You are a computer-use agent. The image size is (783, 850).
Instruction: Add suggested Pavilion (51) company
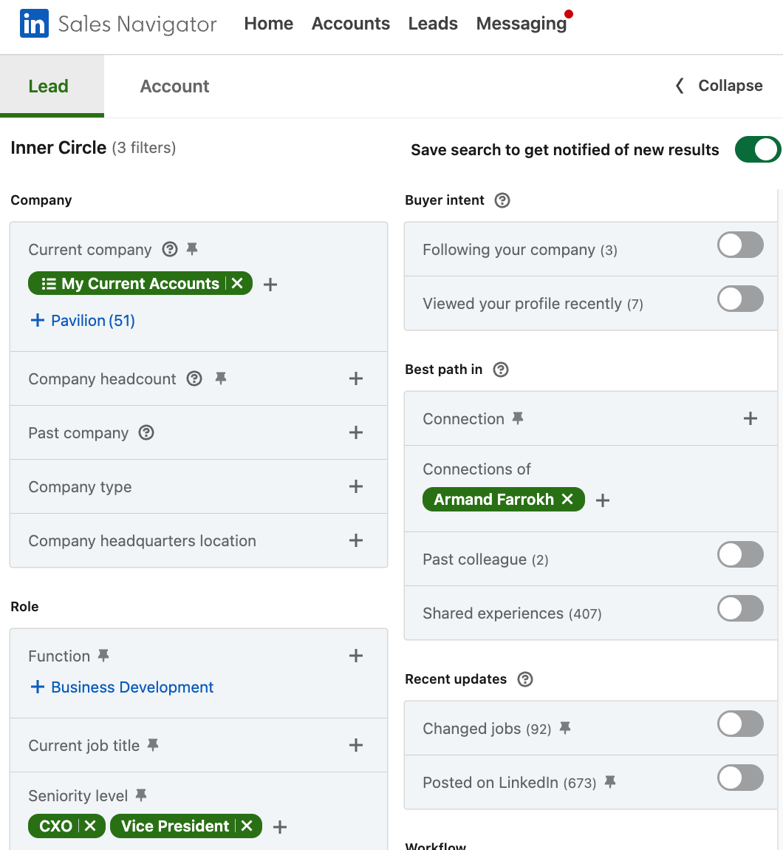point(83,320)
